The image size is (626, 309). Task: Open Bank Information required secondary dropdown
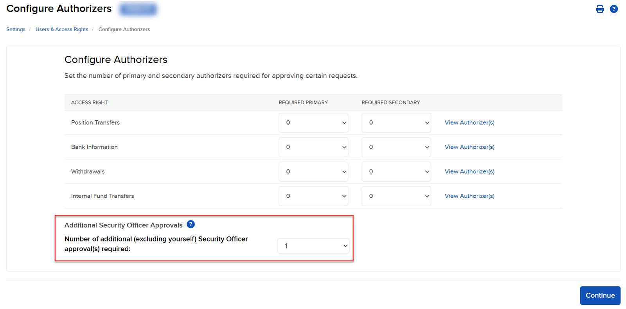pos(396,147)
